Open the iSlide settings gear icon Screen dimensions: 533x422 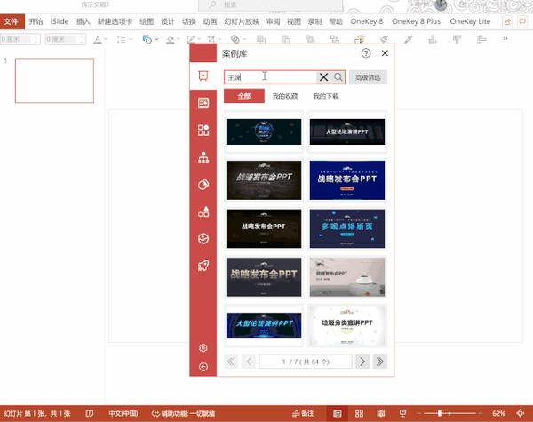coord(203,348)
